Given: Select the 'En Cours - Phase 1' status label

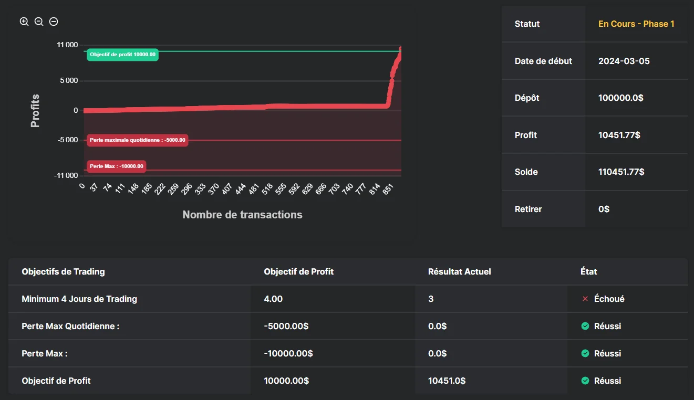Looking at the screenshot, I should 636,24.
